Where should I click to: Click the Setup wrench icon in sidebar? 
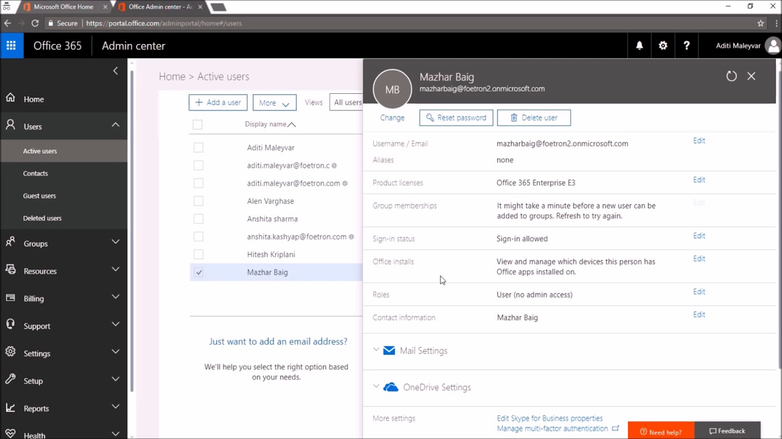point(10,379)
